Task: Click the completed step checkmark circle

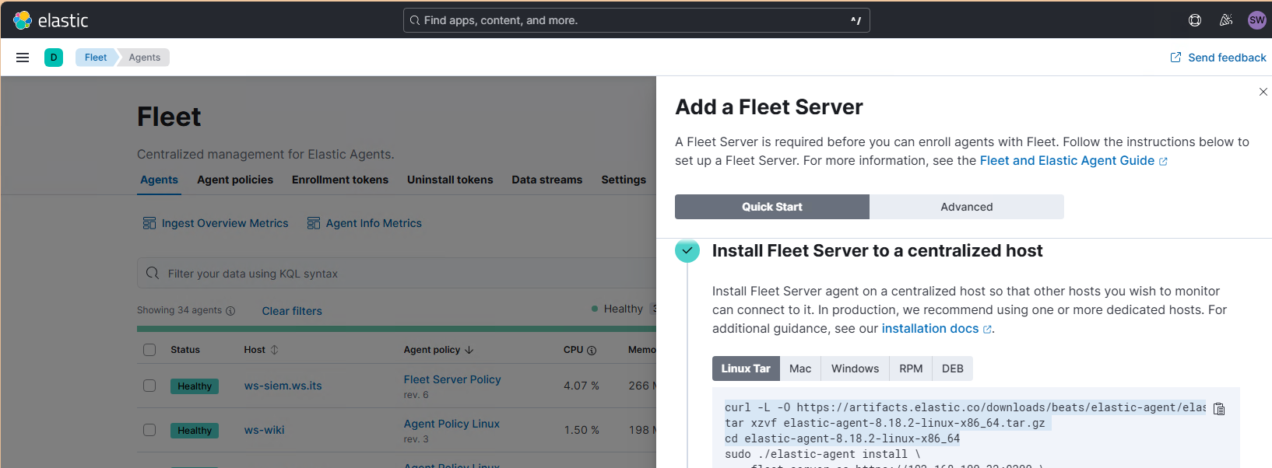Action: (x=687, y=250)
